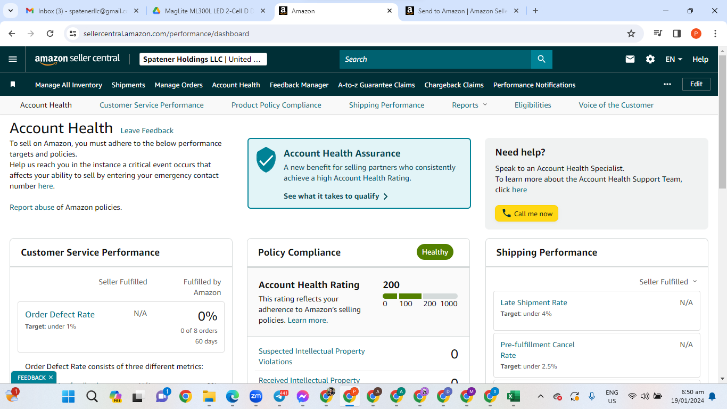Click the Amazon Seller Central logo
This screenshot has width=727, height=409.
coord(77,59)
